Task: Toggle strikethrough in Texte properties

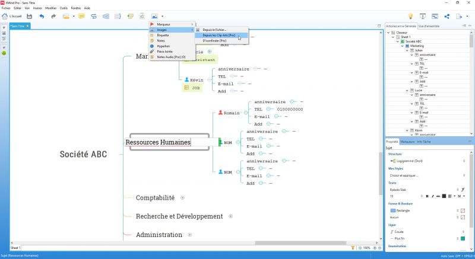Action: (x=438, y=196)
